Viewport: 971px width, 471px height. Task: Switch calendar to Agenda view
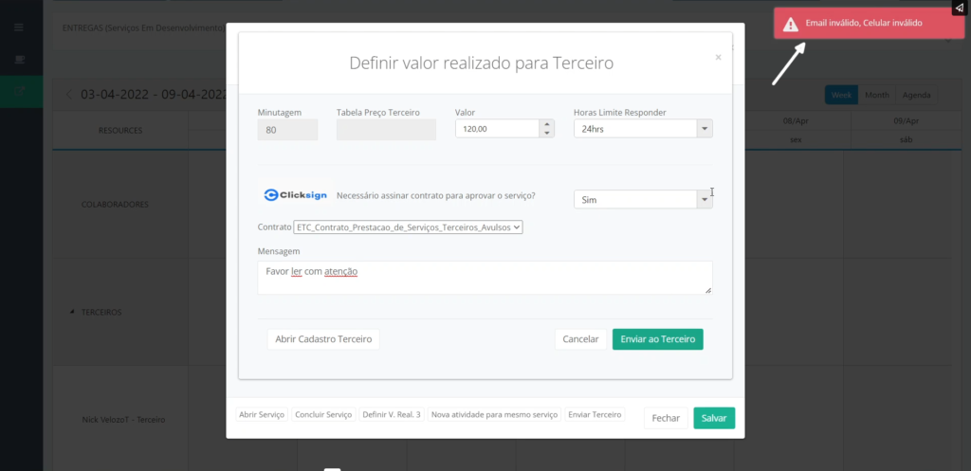(x=916, y=95)
